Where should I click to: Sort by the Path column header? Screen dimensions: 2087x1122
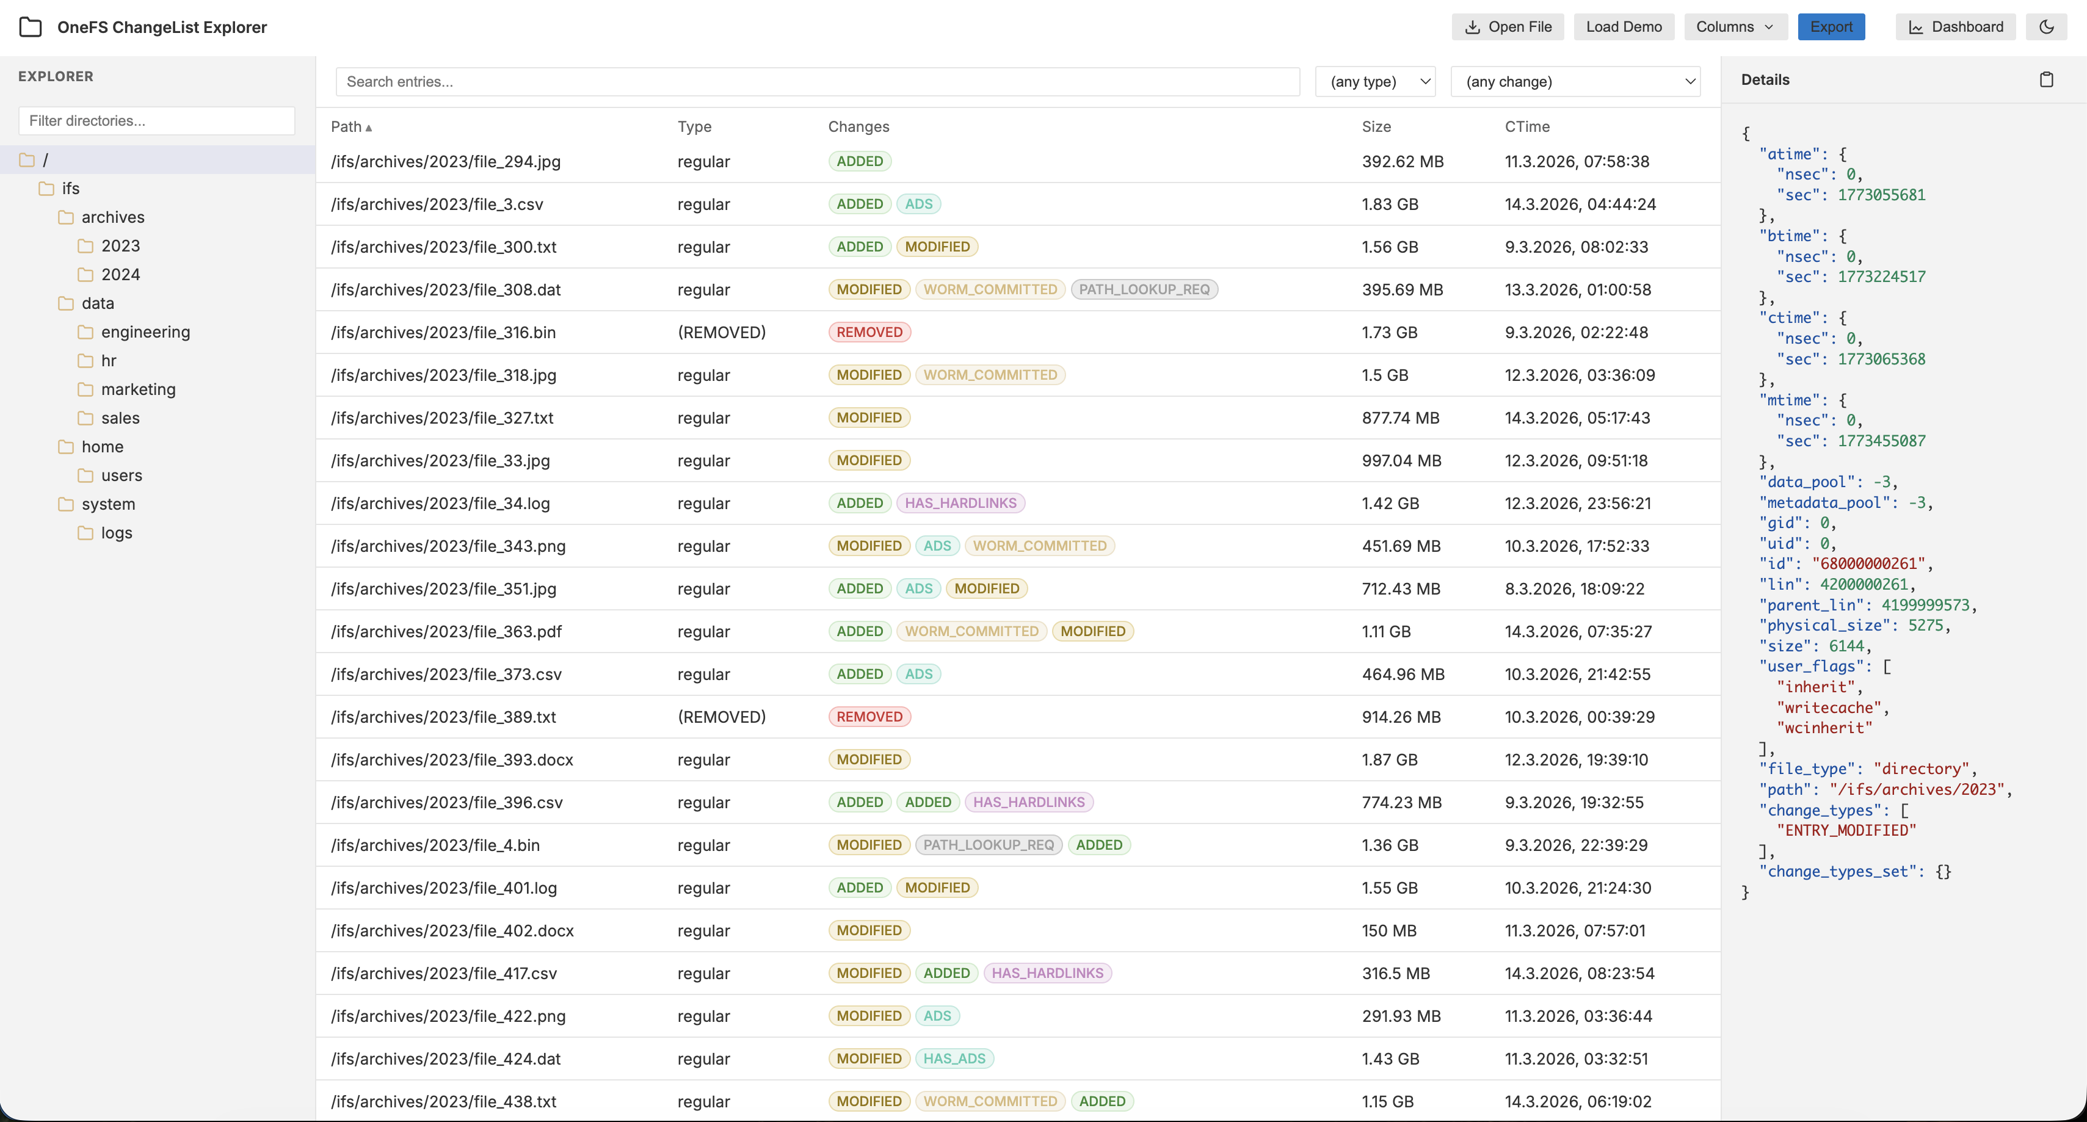coord(347,126)
